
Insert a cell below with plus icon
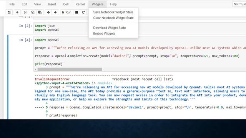[17, 12]
